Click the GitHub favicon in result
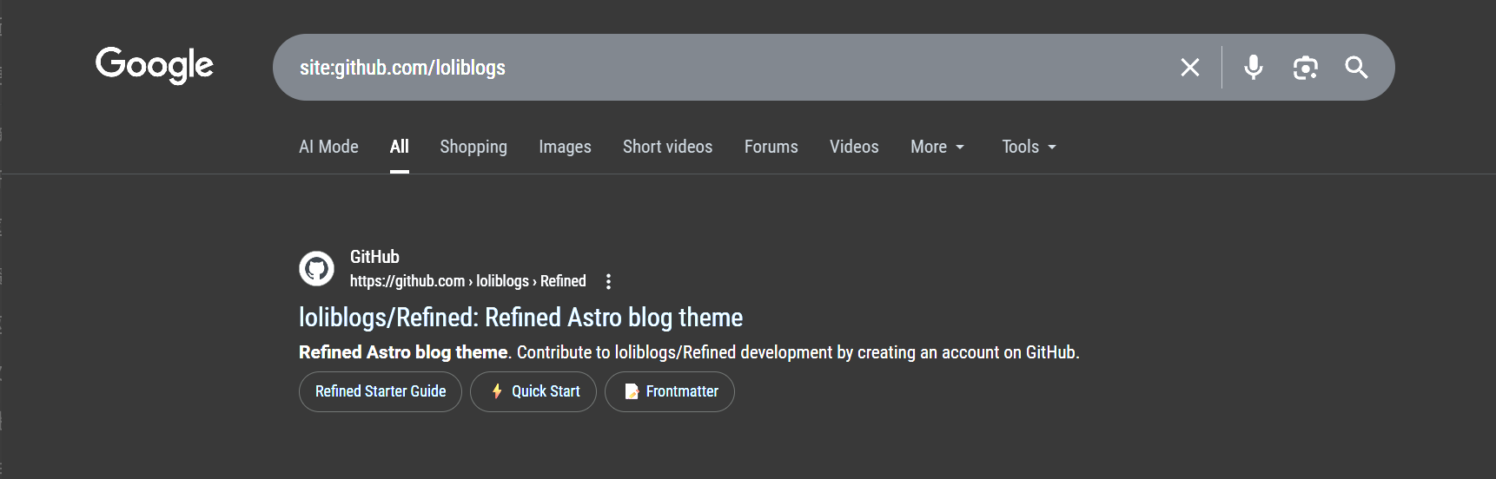1496x479 pixels. (x=316, y=269)
